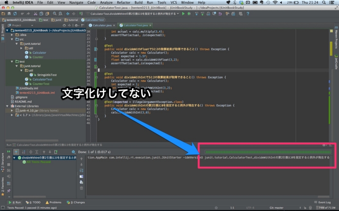339x211 pixels.
Task: Click the Make Project toolbar icon
Action: (x=81, y=14)
